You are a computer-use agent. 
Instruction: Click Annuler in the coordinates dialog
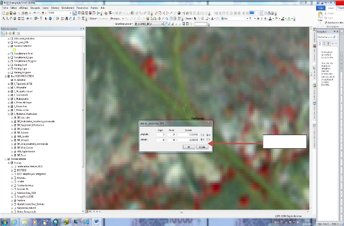tap(201, 147)
